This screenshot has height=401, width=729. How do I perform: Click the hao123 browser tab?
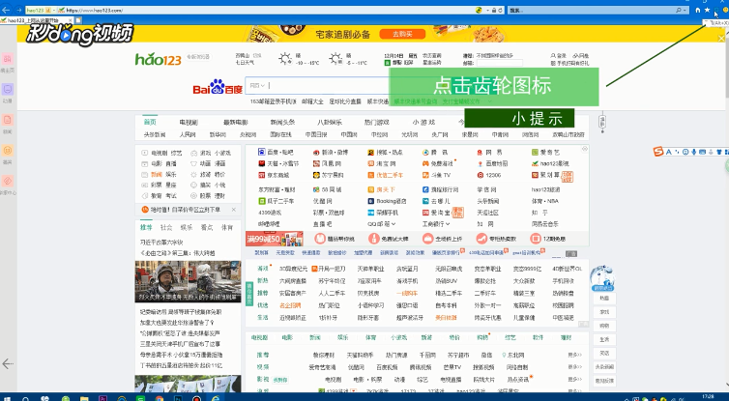click(36, 20)
